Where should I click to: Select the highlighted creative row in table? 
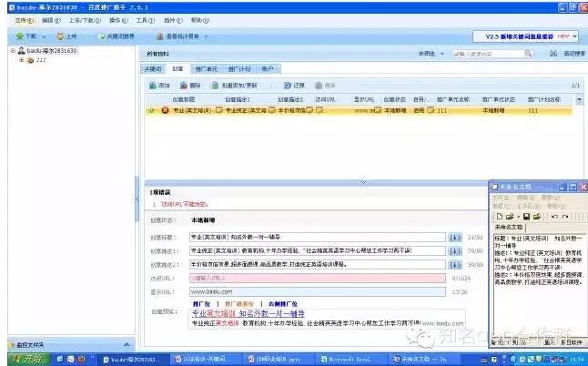point(359,110)
